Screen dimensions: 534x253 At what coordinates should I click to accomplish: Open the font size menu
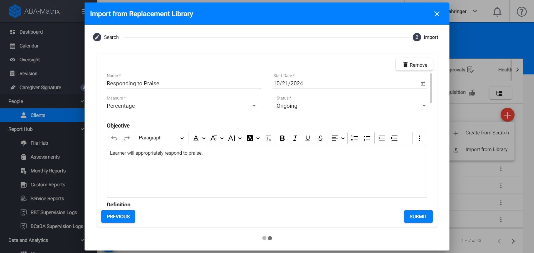click(235, 138)
